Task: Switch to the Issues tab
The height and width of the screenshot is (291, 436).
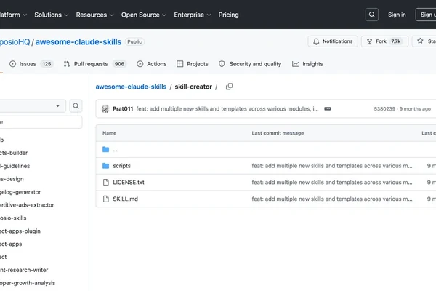Action: click(31, 64)
